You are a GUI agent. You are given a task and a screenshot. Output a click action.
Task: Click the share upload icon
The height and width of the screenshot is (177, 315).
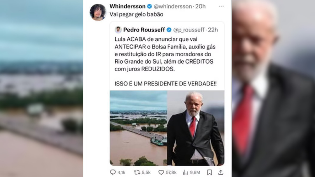(221, 172)
